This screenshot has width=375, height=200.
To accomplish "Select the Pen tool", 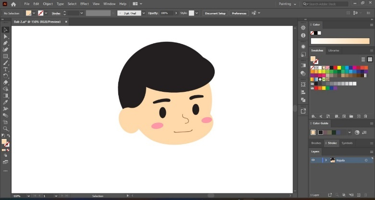I will pyautogui.click(x=5, y=43).
